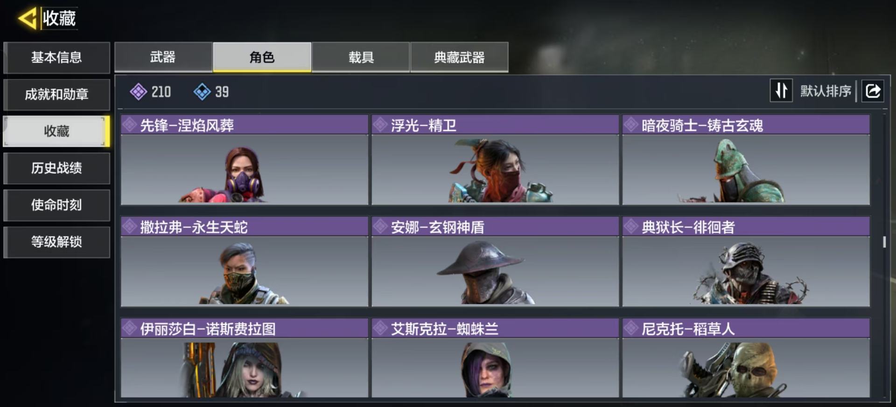
Task: Open 历史战绩 in the sidebar
Action: (56, 168)
